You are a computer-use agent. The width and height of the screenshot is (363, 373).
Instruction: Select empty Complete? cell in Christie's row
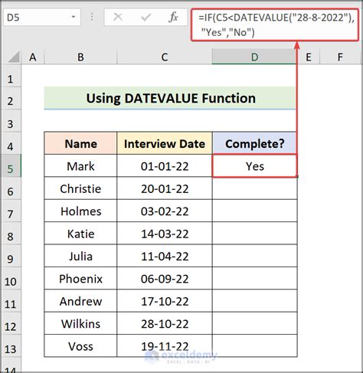254,188
